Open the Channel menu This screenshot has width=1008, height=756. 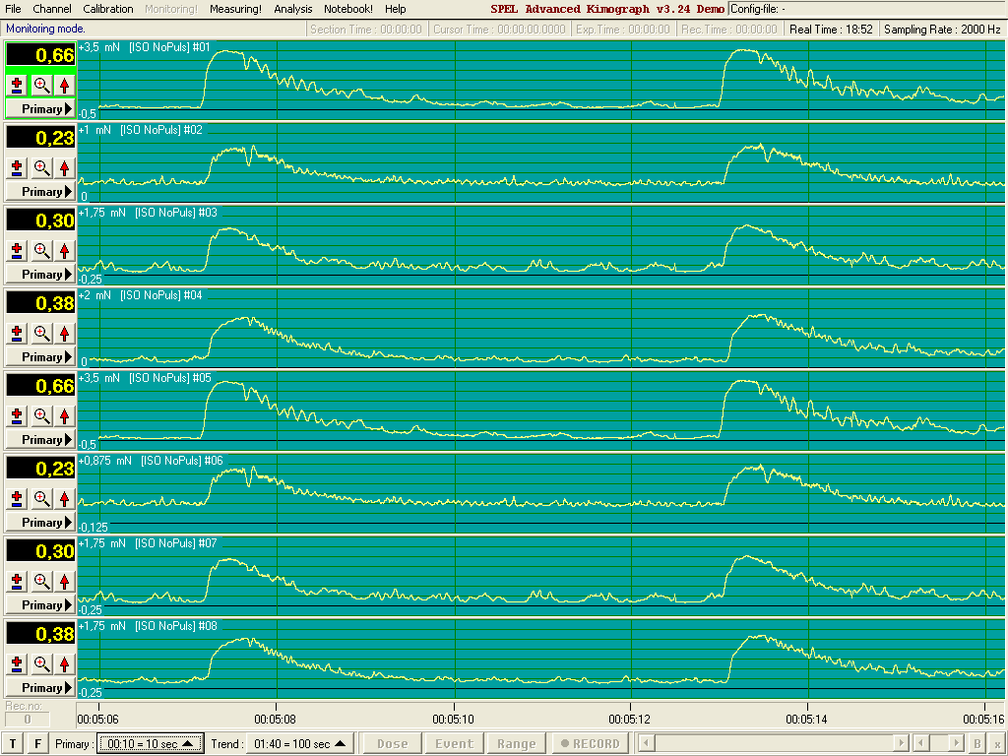pyautogui.click(x=52, y=9)
